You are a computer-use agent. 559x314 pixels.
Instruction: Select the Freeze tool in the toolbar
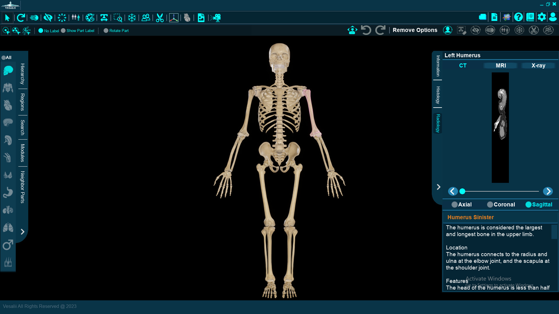tap(132, 18)
